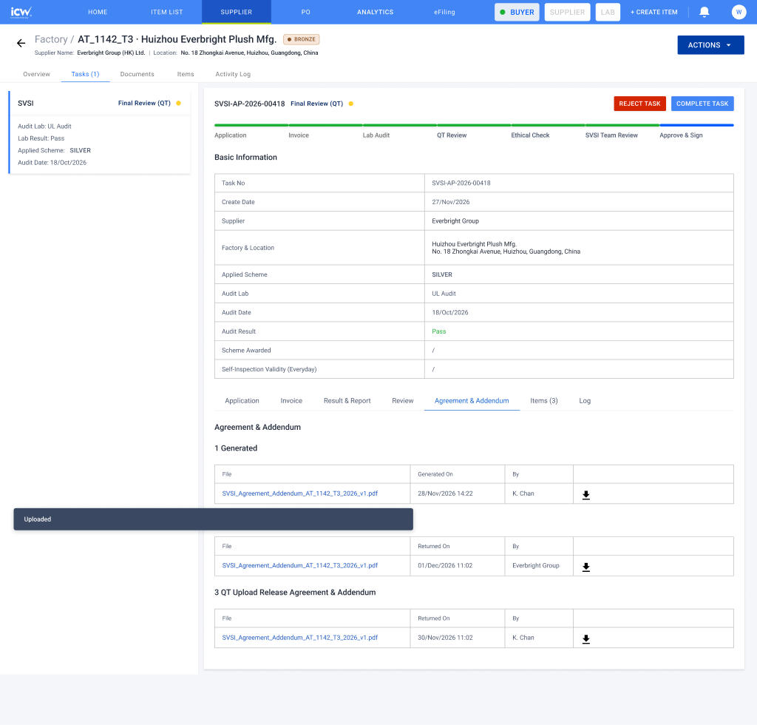The height and width of the screenshot is (725, 757).
Task: Select the Items tab under factory header
Action: coord(186,74)
